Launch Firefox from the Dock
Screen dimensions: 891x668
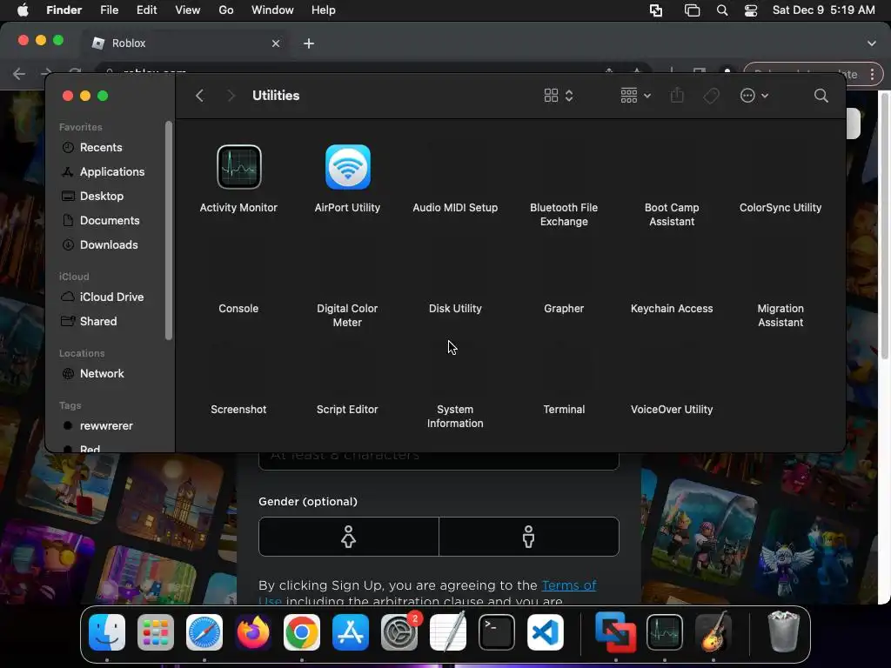(x=253, y=632)
